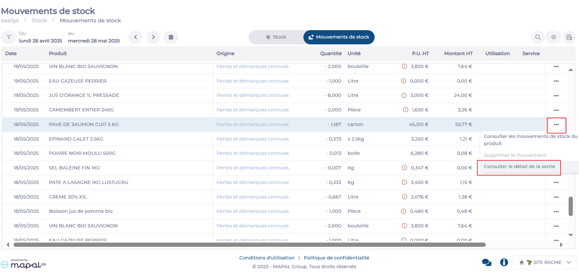Viewport: 579px width, 275px height.
Task: Open Pertes et démarques connues for EPINARD GALET
Action: click(x=253, y=139)
